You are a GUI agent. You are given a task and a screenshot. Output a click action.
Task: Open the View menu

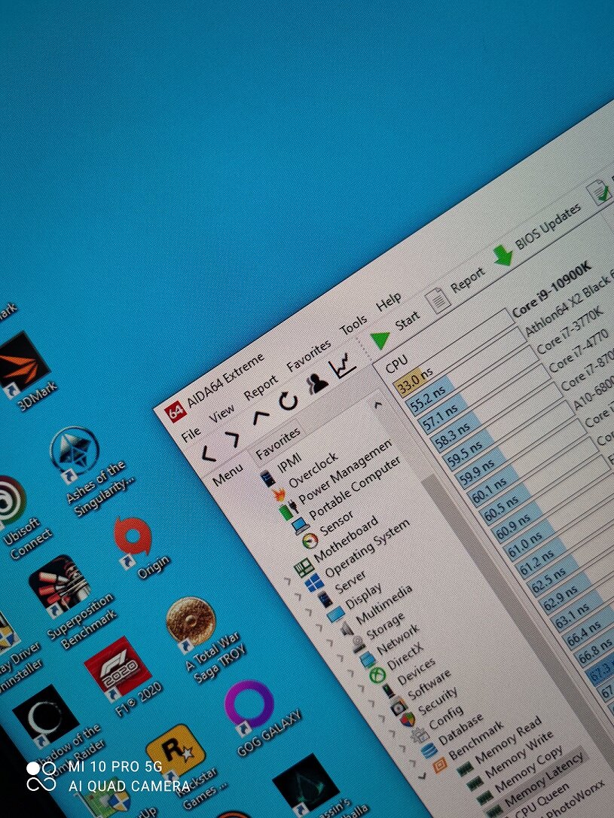222,412
